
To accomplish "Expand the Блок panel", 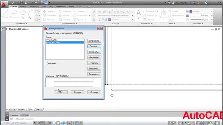I will tap(172, 24).
